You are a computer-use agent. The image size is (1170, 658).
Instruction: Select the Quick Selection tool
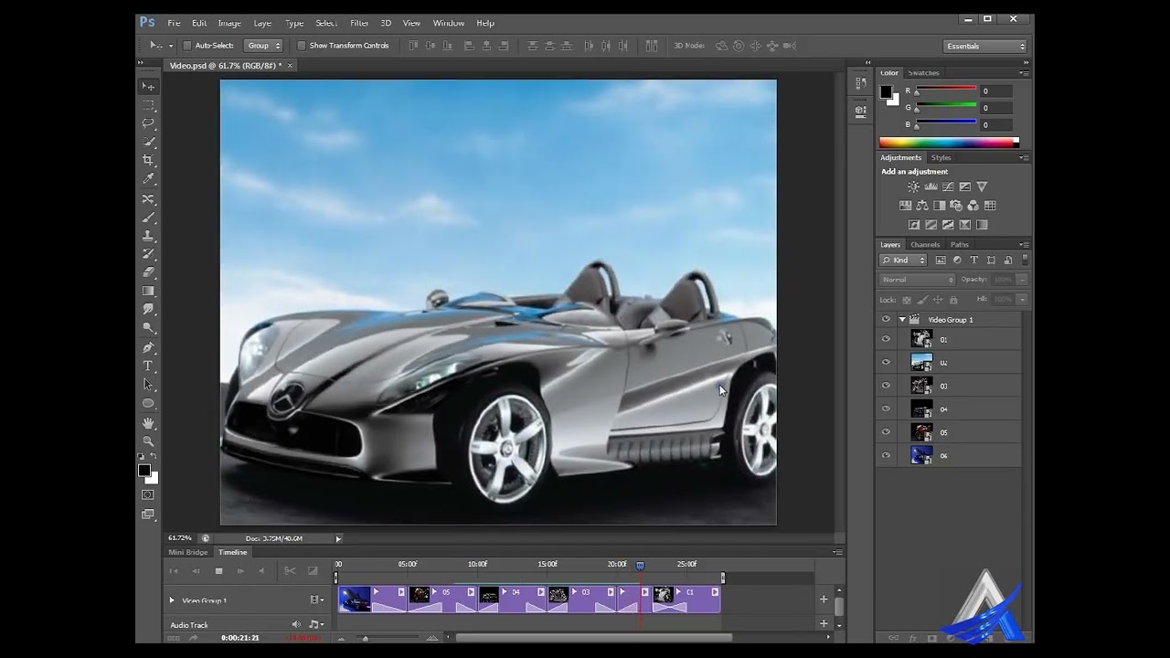pyautogui.click(x=148, y=142)
